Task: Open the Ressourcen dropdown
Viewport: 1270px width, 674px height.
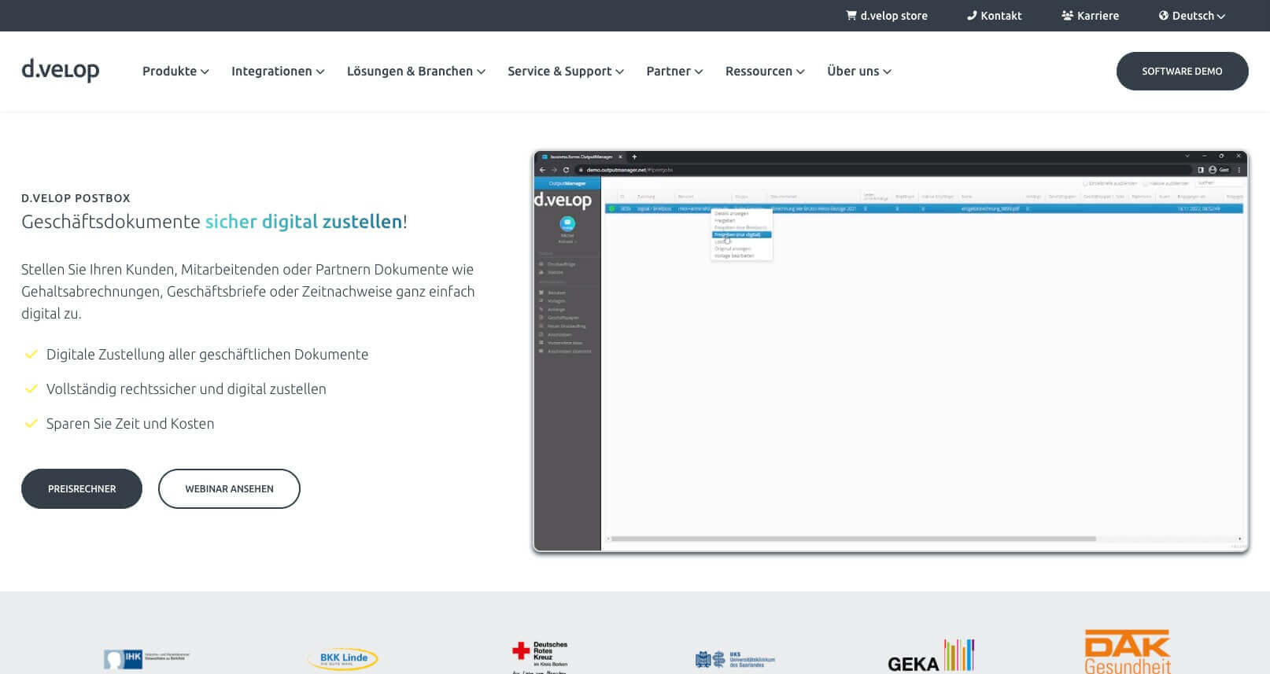Action: (765, 71)
